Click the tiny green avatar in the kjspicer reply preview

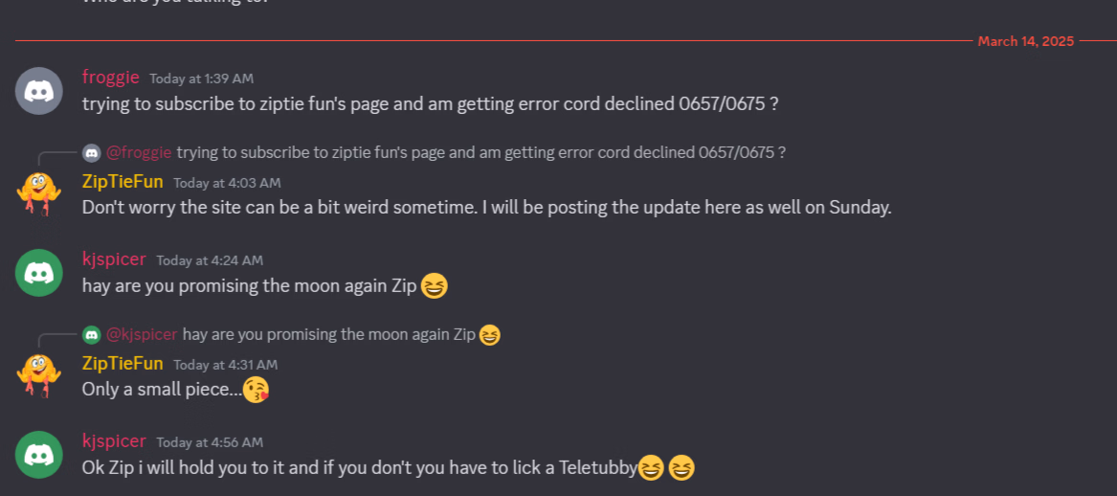click(91, 334)
